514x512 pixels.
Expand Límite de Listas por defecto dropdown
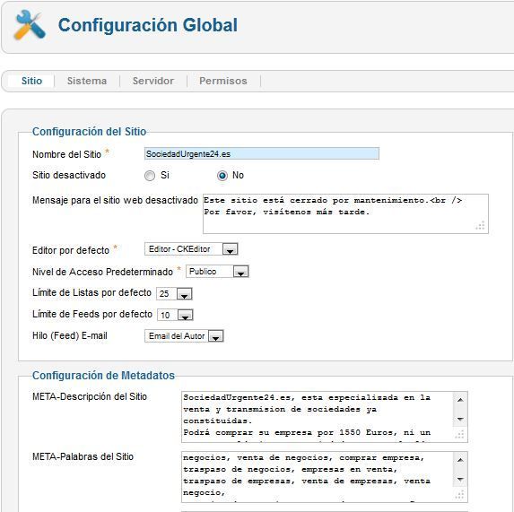(x=174, y=293)
